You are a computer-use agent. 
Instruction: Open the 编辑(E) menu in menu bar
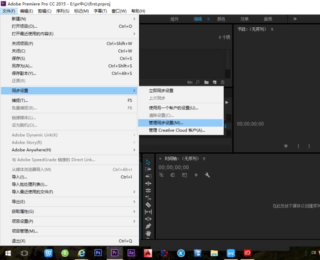pyautogui.click(x=26, y=11)
